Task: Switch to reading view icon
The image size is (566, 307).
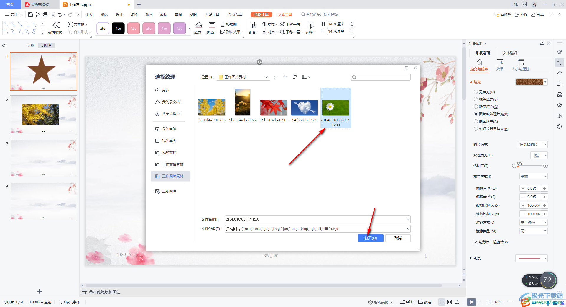Action: coord(457,302)
